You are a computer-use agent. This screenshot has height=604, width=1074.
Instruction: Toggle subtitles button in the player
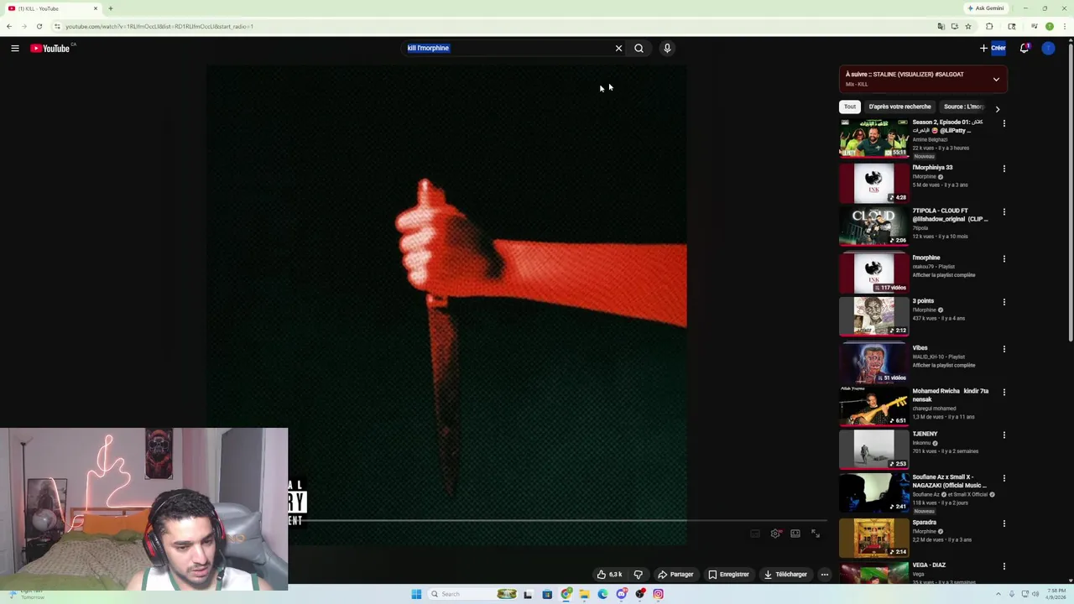tap(755, 534)
